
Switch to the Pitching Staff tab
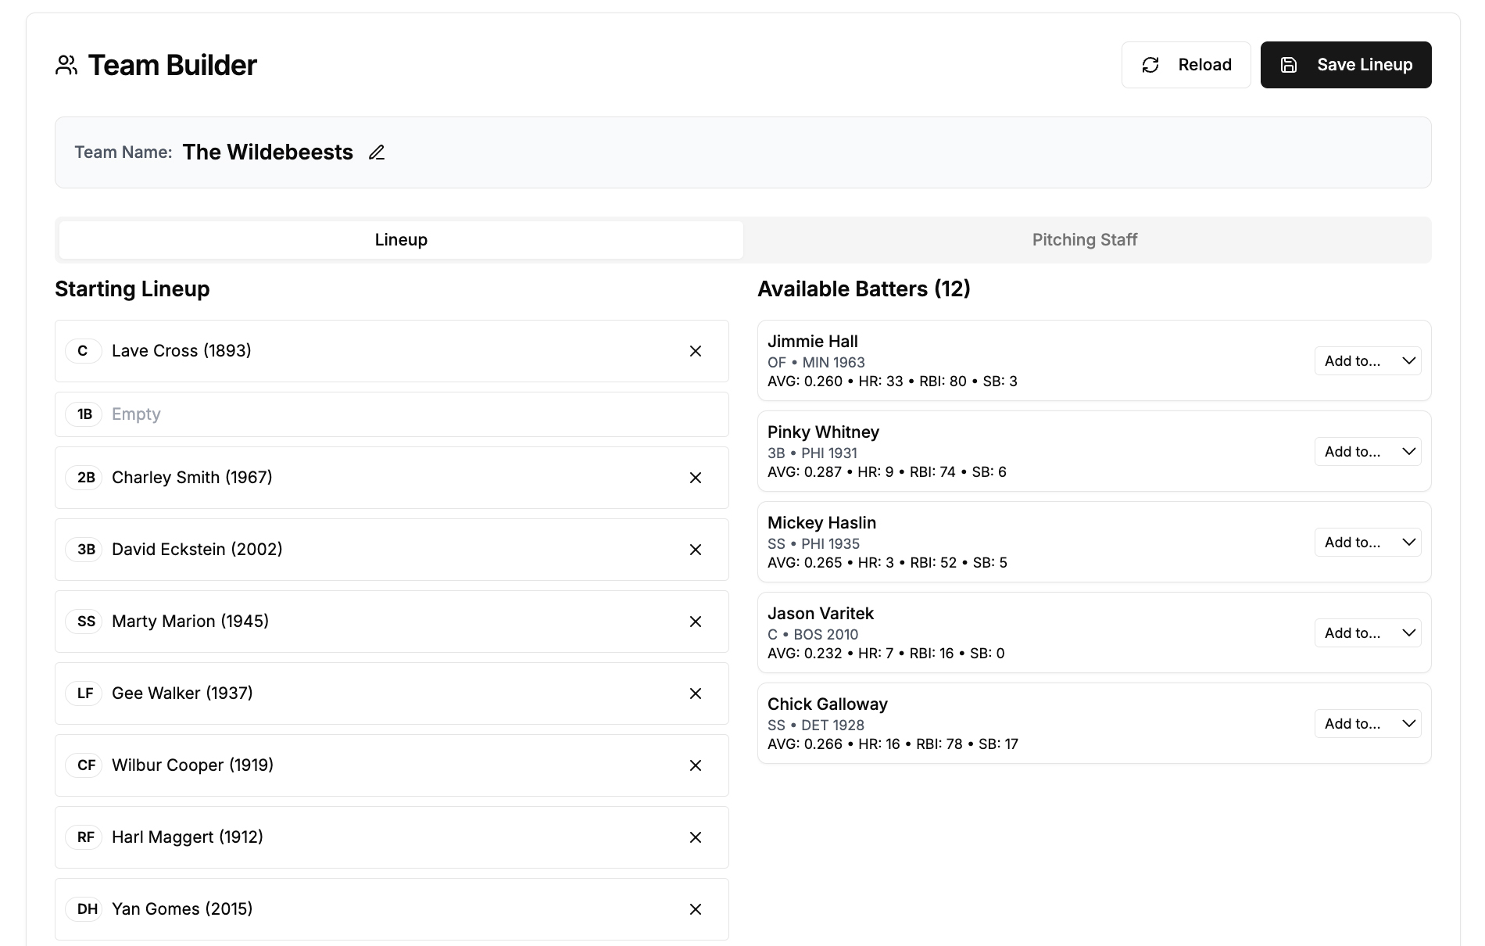(1085, 240)
